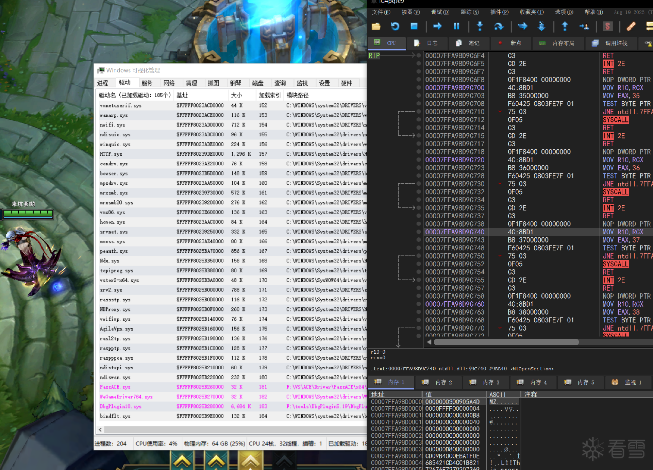Viewport: 653px width, 470px height.
Task: Select the PassACE.sys driver row
Action: pyautogui.click(x=115, y=387)
